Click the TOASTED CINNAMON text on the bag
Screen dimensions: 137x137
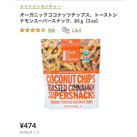[x=70, y=88]
